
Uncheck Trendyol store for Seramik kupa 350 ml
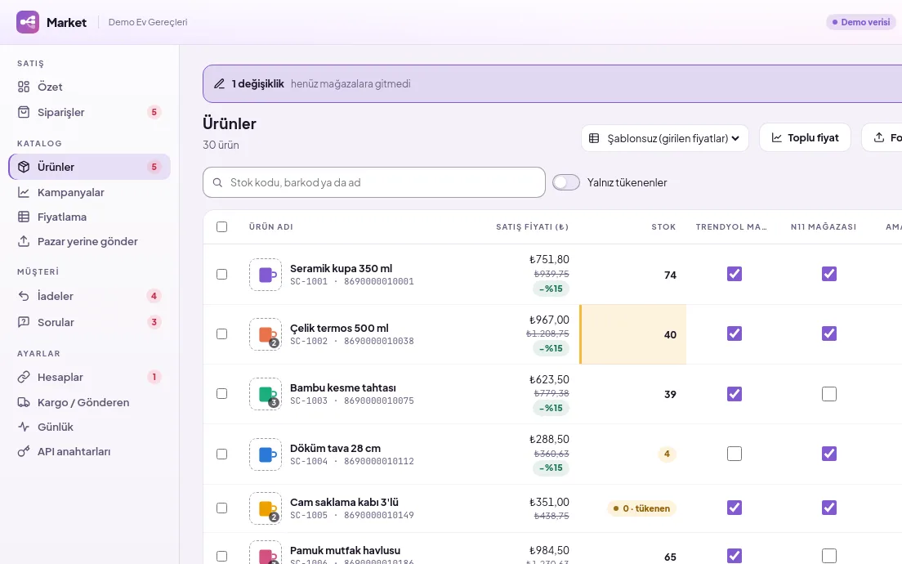tap(734, 274)
